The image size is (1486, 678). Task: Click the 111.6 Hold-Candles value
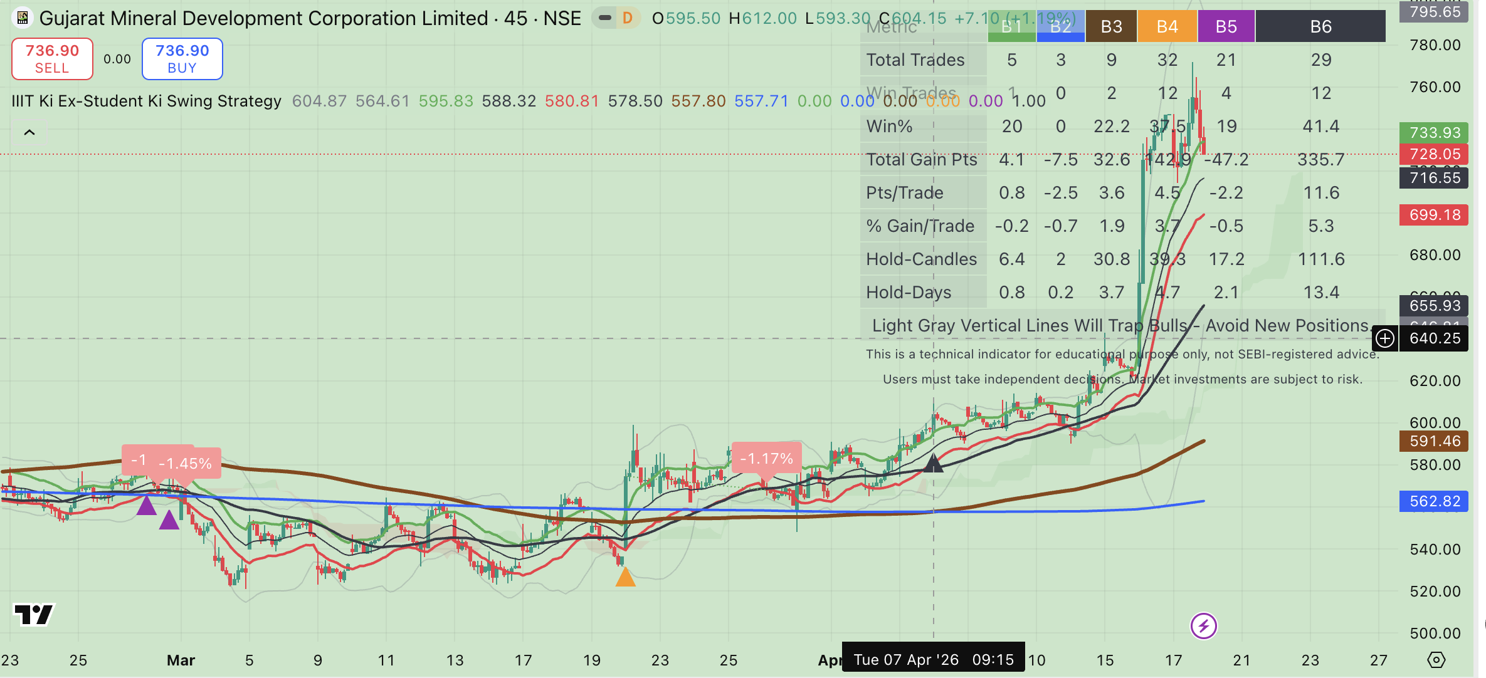(x=1320, y=259)
